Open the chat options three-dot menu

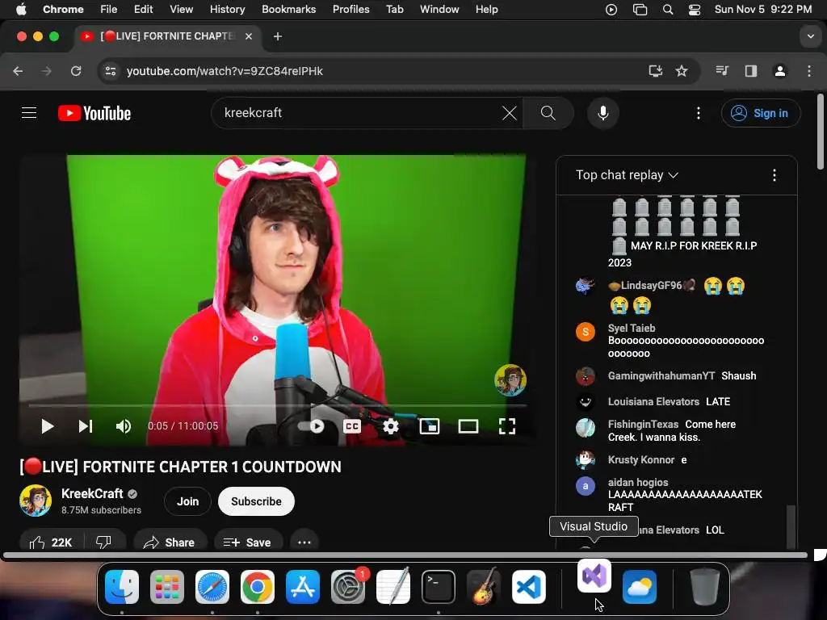[x=774, y=175]
